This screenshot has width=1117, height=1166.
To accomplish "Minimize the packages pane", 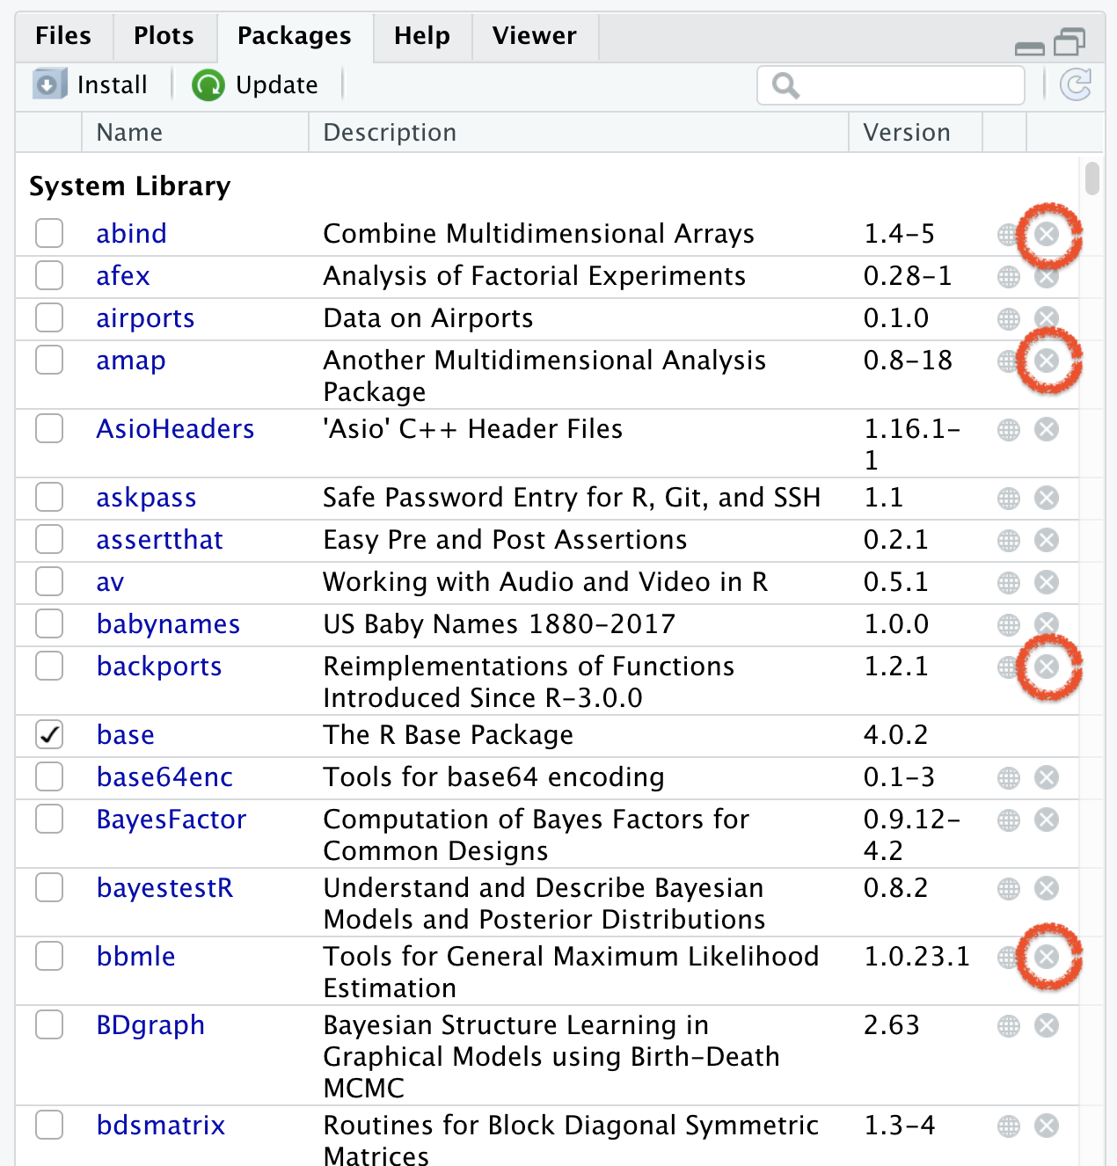I will click(x=1029, y=46).
